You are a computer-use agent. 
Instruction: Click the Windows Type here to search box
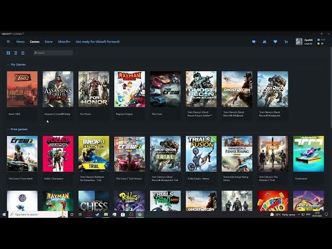coord(38,214)
